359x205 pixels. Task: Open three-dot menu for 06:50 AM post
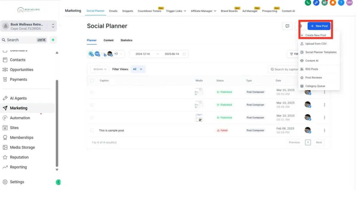325,92
